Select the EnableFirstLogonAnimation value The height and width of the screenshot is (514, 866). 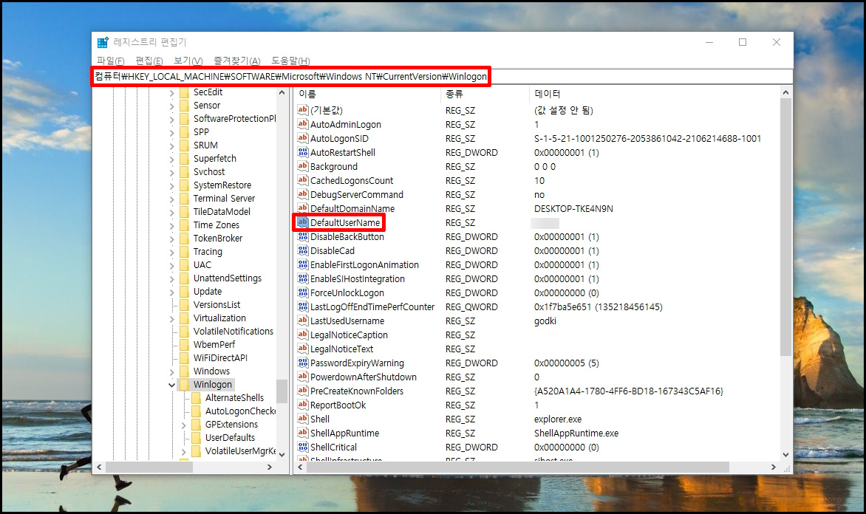[x=364, y=264]
